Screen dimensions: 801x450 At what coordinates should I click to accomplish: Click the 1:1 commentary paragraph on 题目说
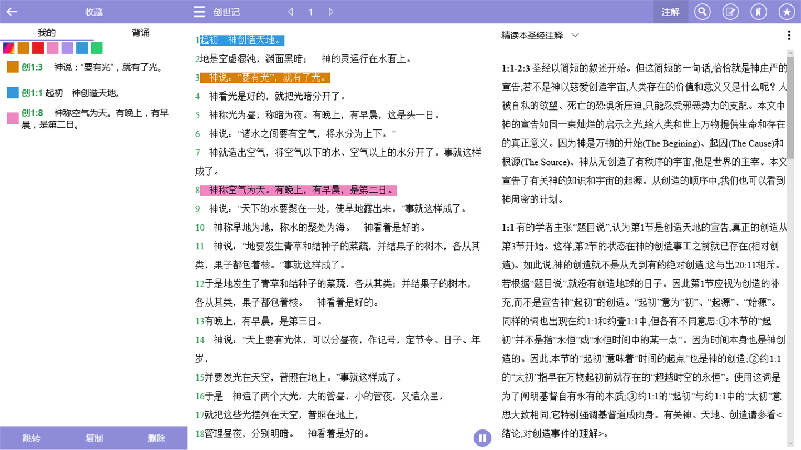click(x=645, y=331)
